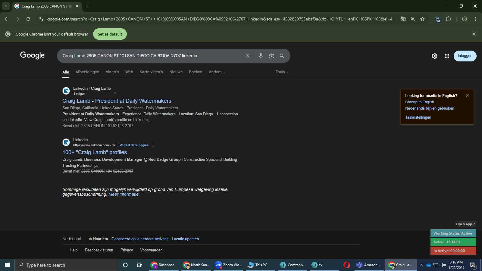This screenshot has height=271, width=482.
Task: Click the taskbar search box
Action: pyautogui.click(x=66, y=265)
